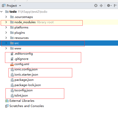The width and height of the screenshot is (118, 118).
Task: Click the ionic.starter.json file icon
Action: (12, 75)
